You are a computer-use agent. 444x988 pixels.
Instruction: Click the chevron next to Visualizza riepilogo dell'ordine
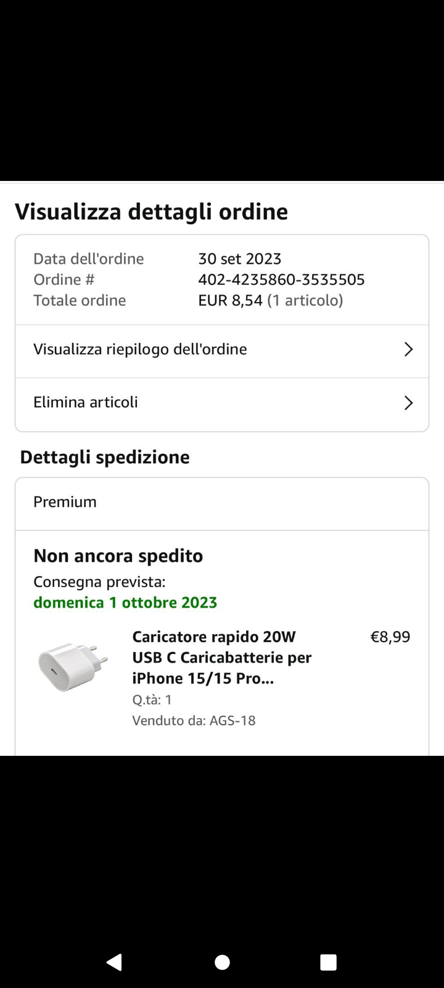coord(408,350)
